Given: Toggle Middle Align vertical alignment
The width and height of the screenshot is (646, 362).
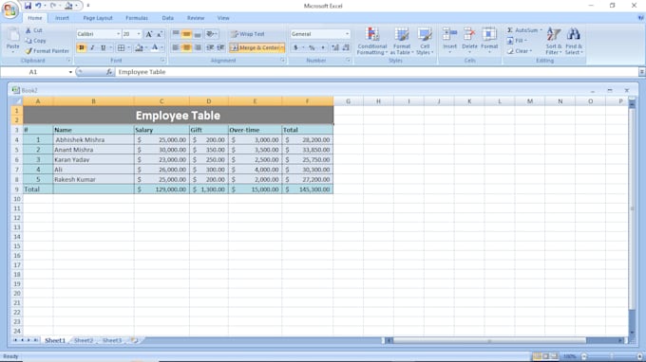Looking at the screenshot, I should click(186, 34).
